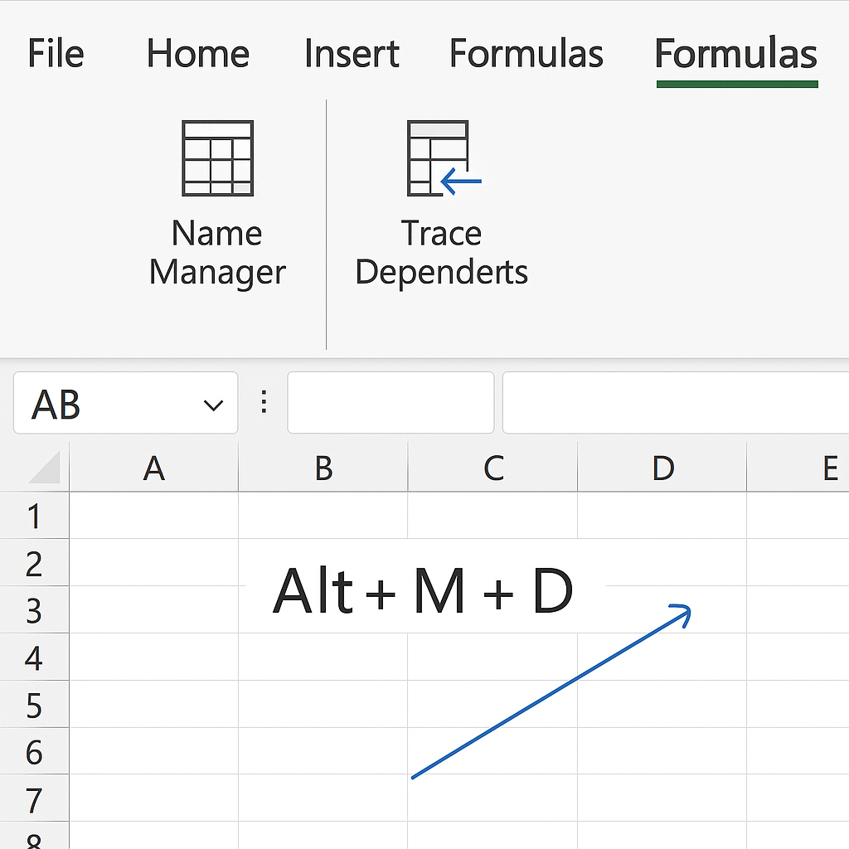Click the Trace Dependents icon

[441, 159]
